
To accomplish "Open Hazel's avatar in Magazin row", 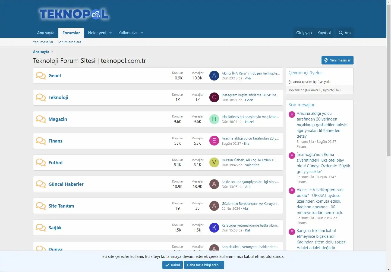I will (x=214, y=119).
